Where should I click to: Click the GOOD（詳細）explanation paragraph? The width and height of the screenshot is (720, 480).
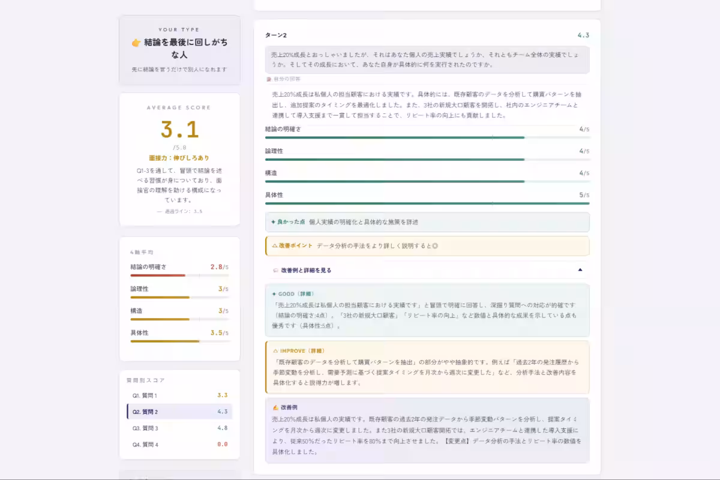(x=425, y=315)
